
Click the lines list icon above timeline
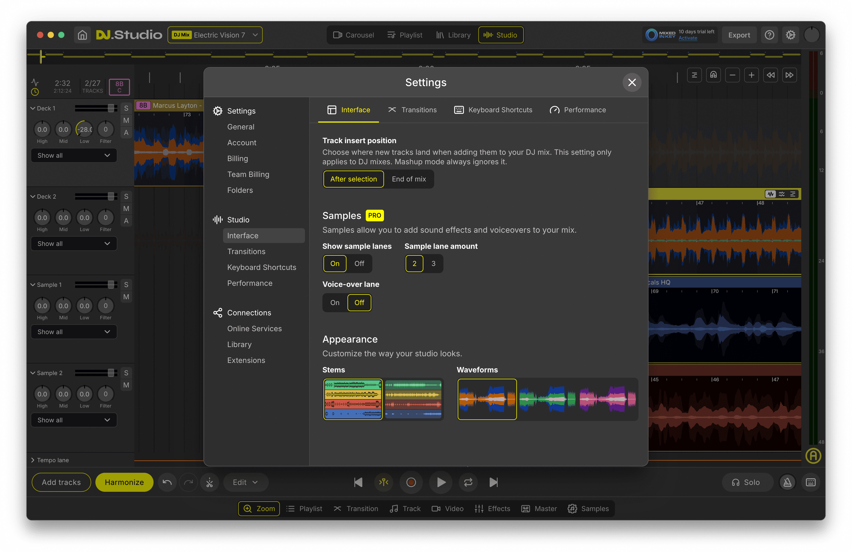694,75
